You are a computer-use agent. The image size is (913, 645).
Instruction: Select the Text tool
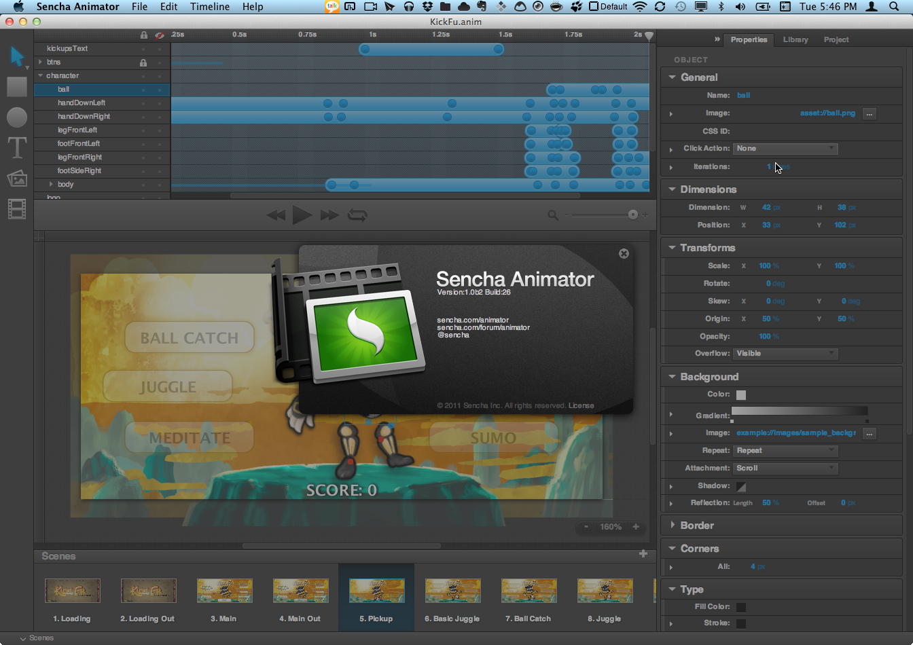(17, 147)
